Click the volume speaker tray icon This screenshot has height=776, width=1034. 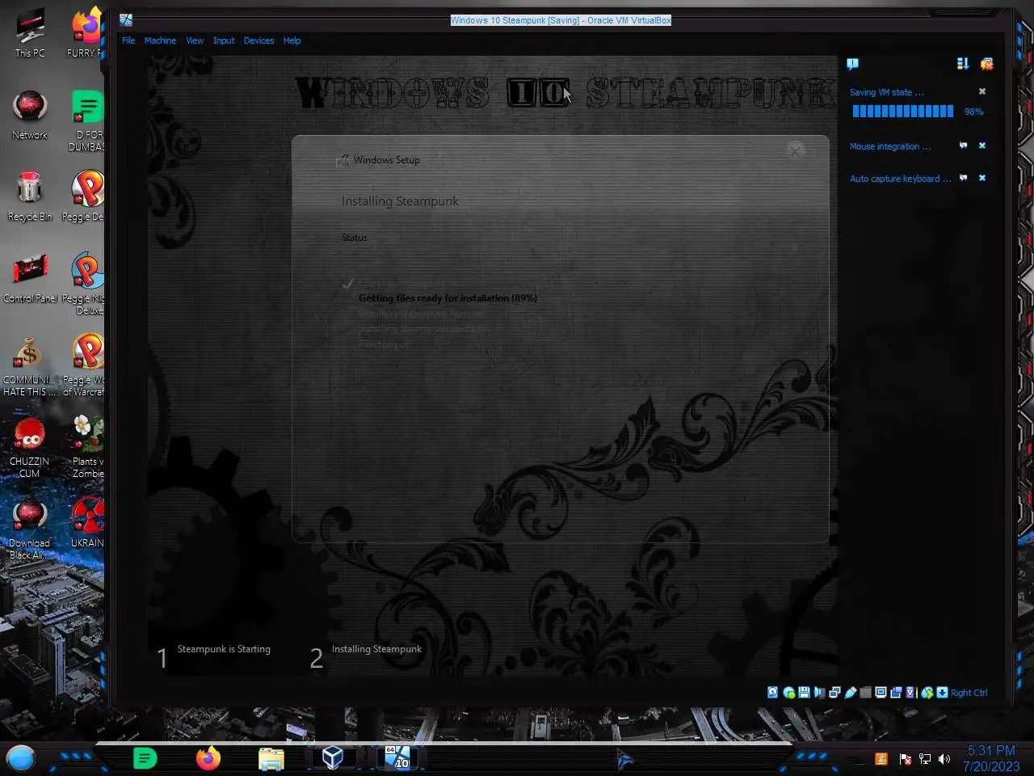pyautogui.click(x=944, y=759)
